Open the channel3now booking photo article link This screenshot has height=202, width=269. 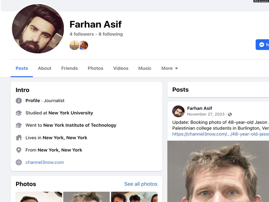pyautogui.click(x=219, y=134)
